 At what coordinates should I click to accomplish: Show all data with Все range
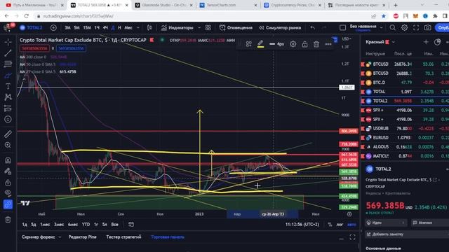click(x=114, y=224)
